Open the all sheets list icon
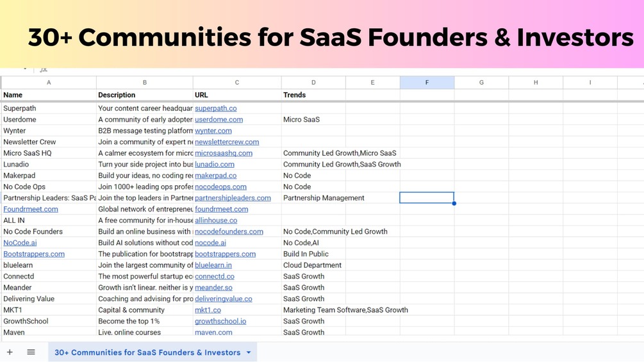This screenshot has height=362, width=644. [31, 352]
